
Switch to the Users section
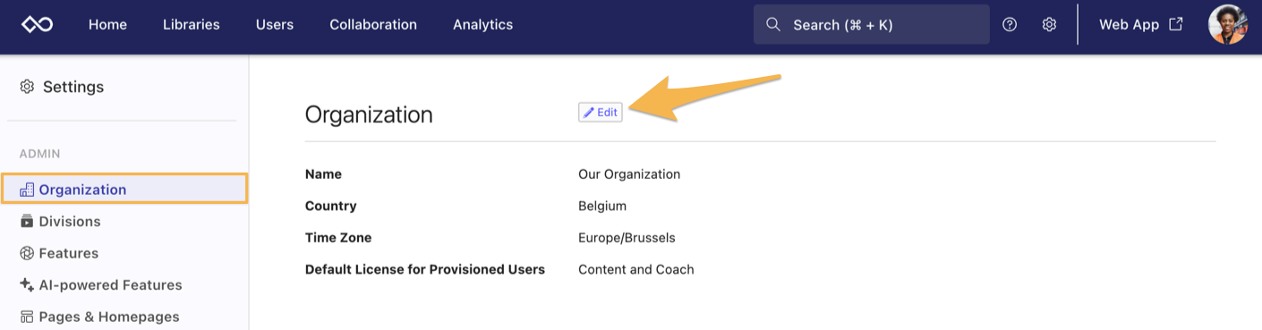tap(275, 24)
